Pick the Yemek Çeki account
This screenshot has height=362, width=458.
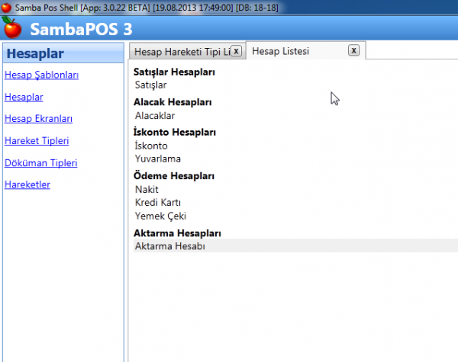[x=160, y=216]
